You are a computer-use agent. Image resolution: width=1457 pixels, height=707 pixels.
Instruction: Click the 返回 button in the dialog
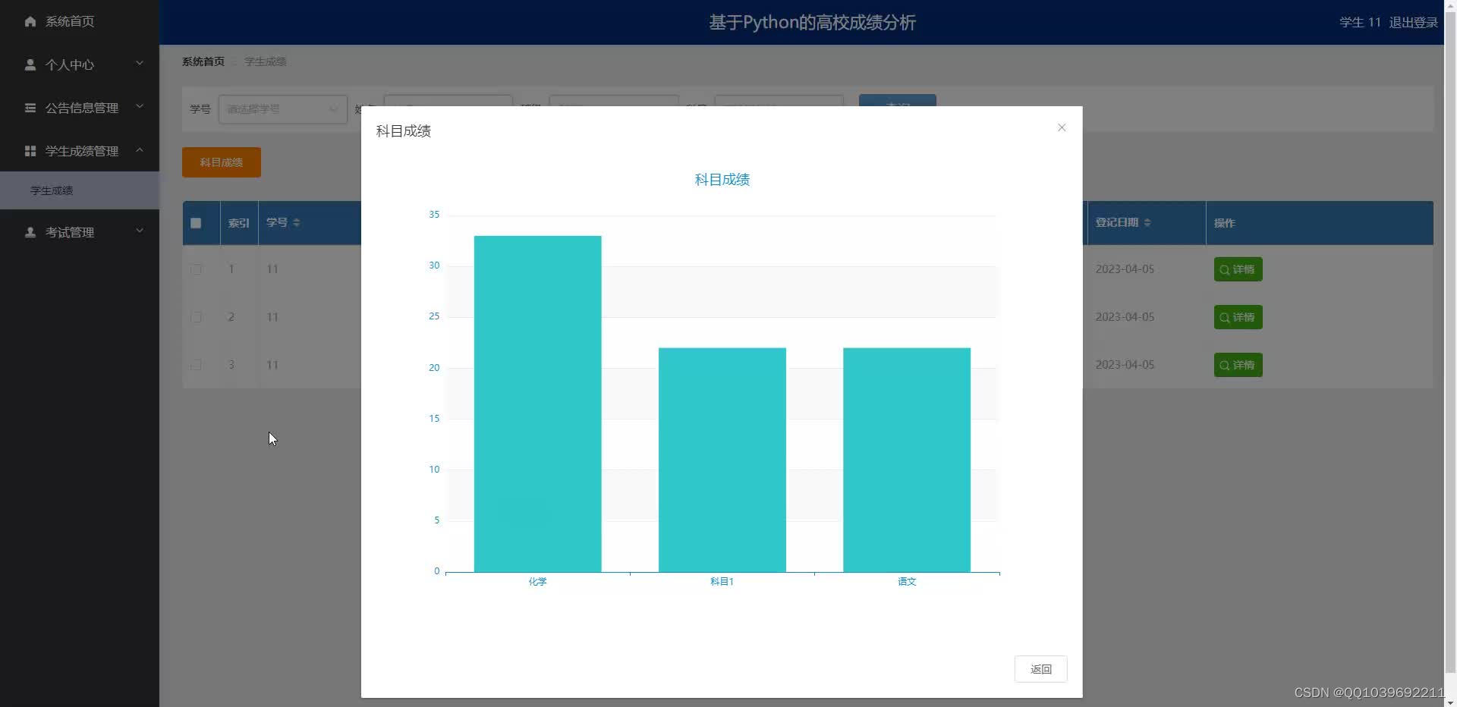click(x=1040, y=669)
